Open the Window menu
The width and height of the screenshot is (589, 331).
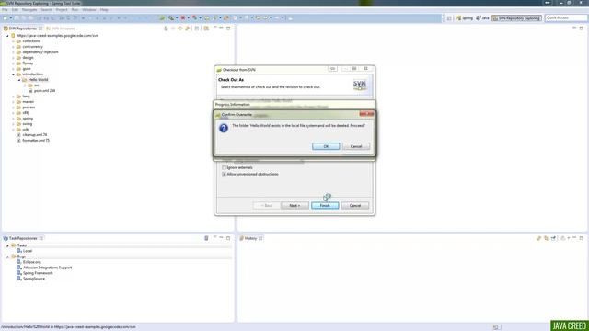coord(89,10)
